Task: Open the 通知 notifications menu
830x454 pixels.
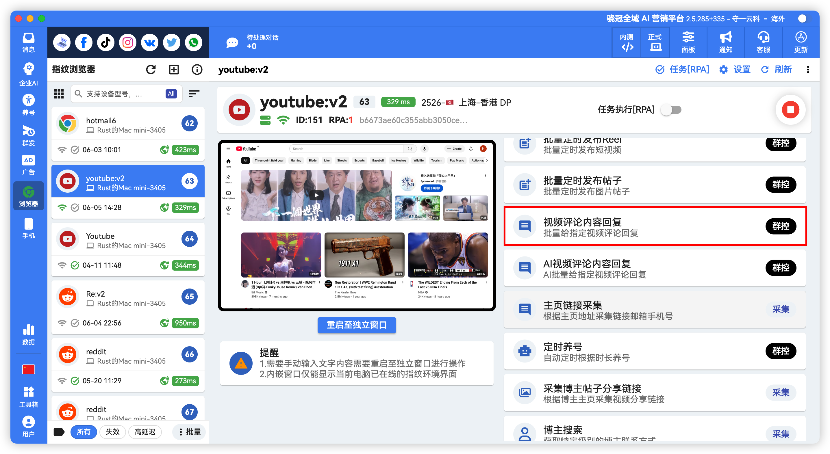Action: [726, 42]
